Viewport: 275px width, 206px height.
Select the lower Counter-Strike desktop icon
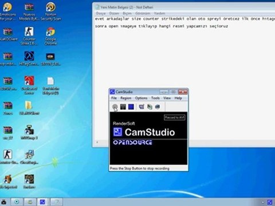(8, 157)
